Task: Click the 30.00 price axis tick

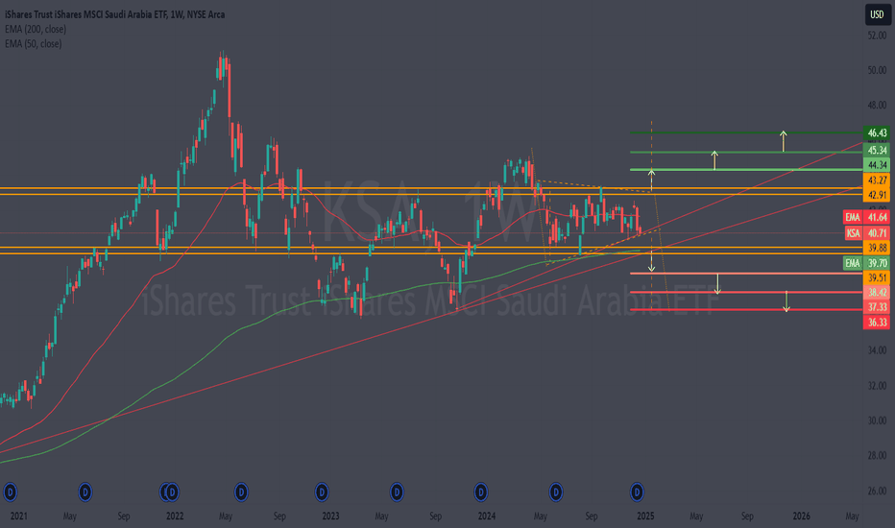Action: point(877,420)
